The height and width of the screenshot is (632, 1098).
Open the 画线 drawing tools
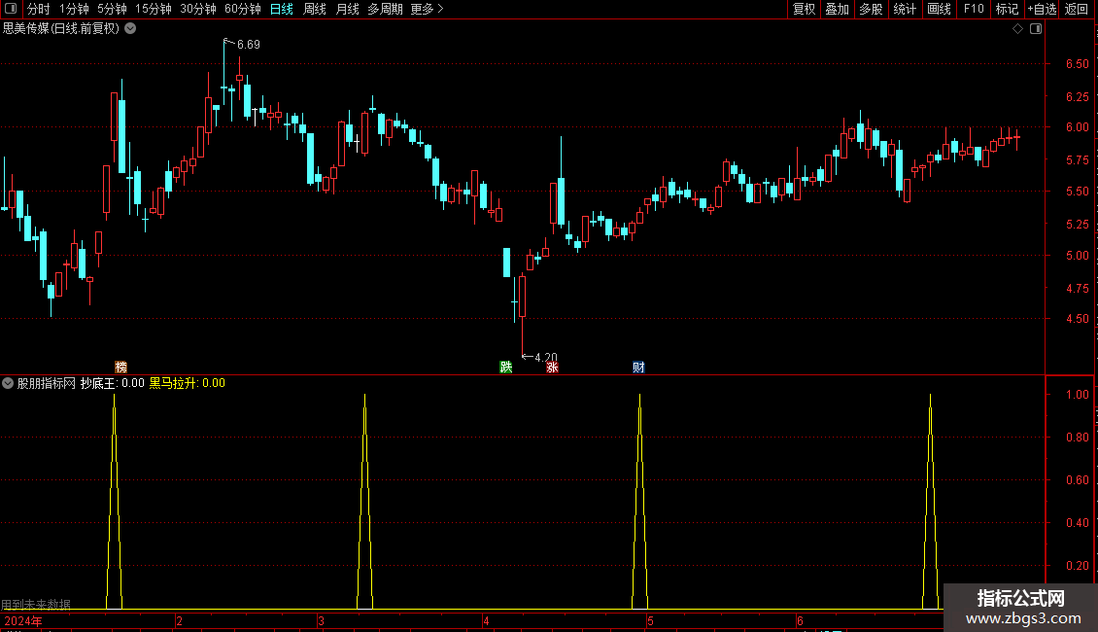(939, 9)
